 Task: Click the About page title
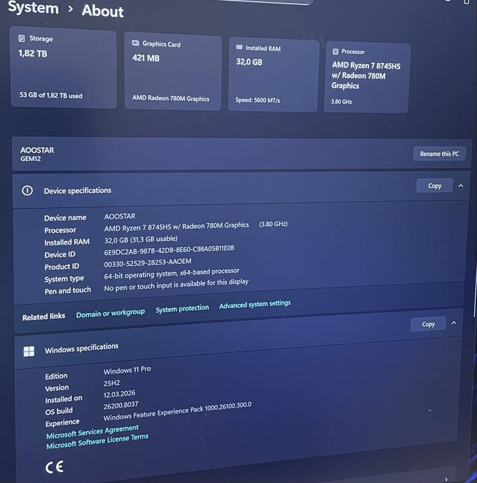pyautogui.click(x=102, y=11)
